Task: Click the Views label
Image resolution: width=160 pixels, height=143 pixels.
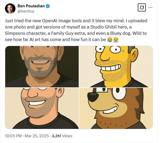Action: click(67, 136)
